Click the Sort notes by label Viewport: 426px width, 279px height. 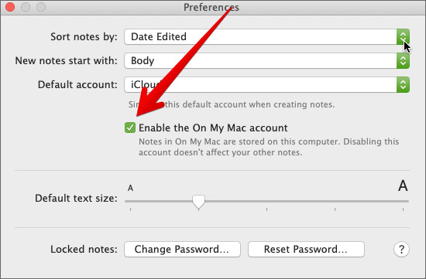coord(84,36)
